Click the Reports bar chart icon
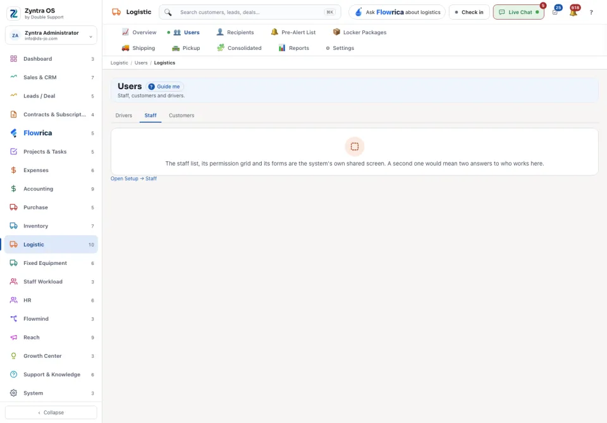 282,48
